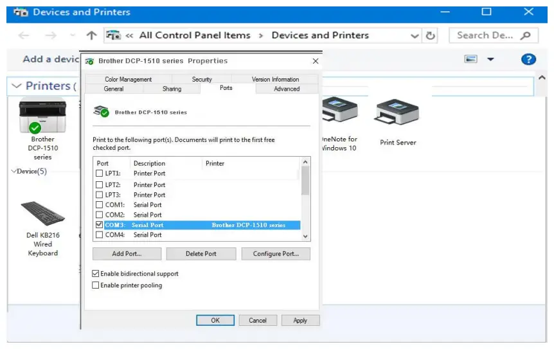Open the Sharing tab
Screen dimensions: 554x349
[x=172, y=89]
